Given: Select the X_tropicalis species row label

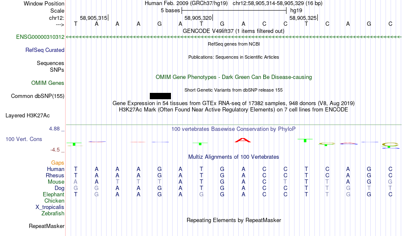Looking at the screenshot, I should pyautogui.click(x=50, y=207).
